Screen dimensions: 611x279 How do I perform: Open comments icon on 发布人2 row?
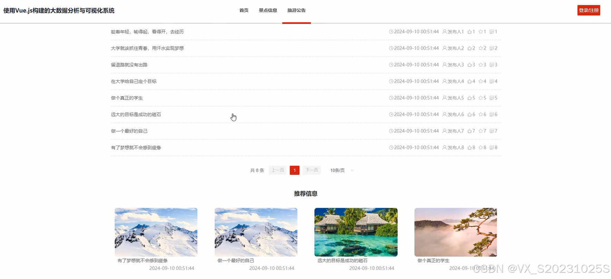[x=492, y=48]
